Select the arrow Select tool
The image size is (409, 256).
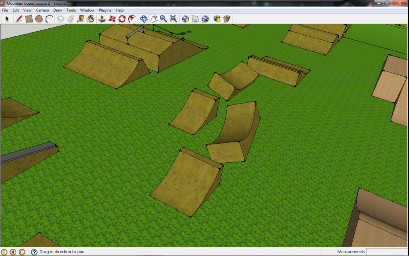pos(7,19)
